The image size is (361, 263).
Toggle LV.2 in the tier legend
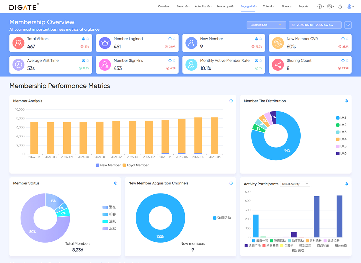pyautogui.click(x=341, y=125)
